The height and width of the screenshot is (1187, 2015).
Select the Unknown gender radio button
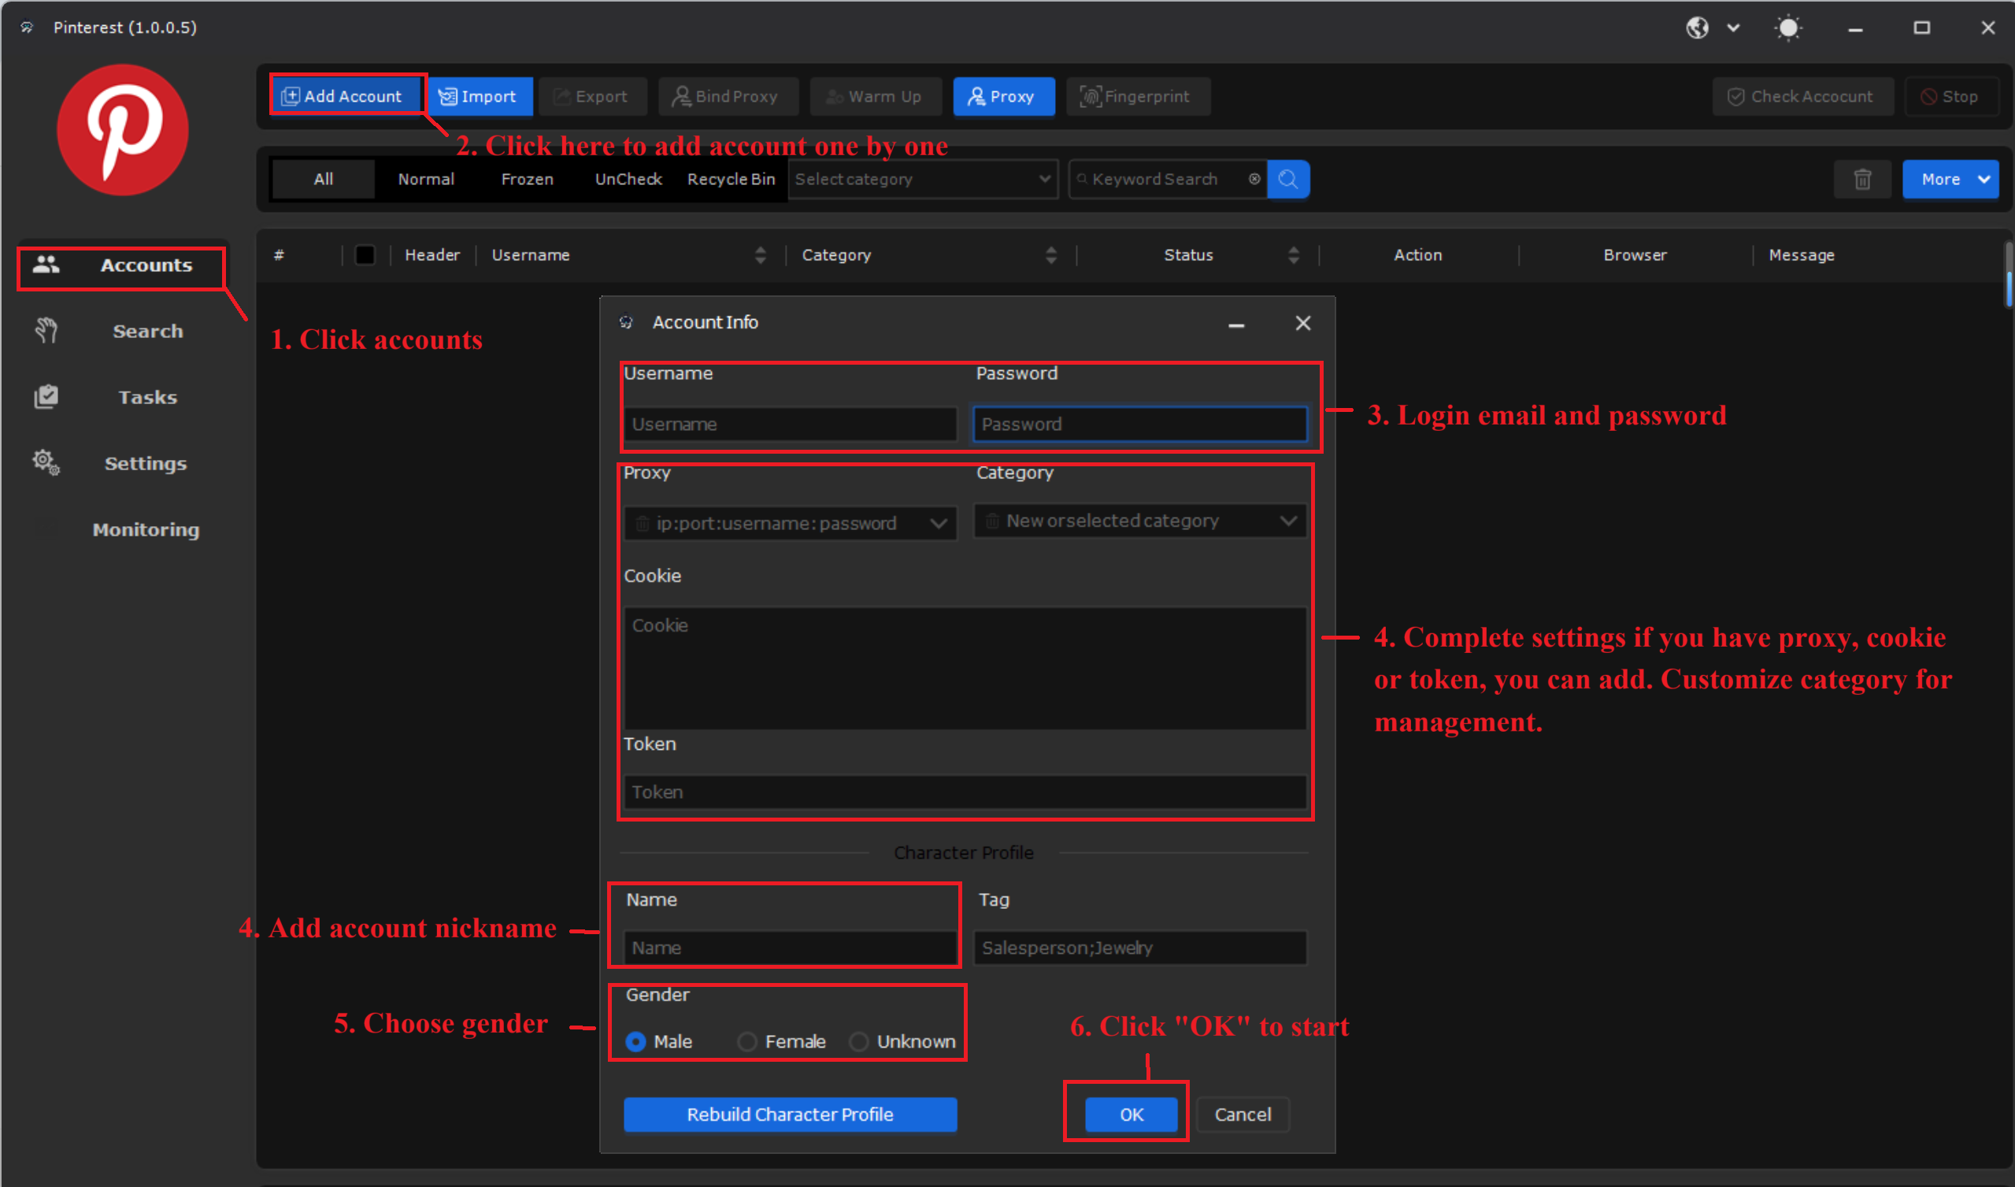[859, 1041]
